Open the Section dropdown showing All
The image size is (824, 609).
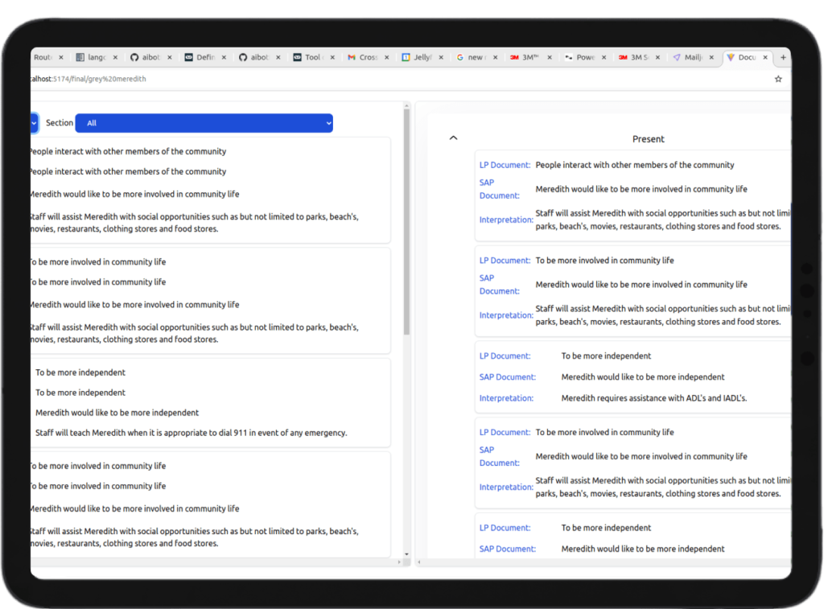204,123
